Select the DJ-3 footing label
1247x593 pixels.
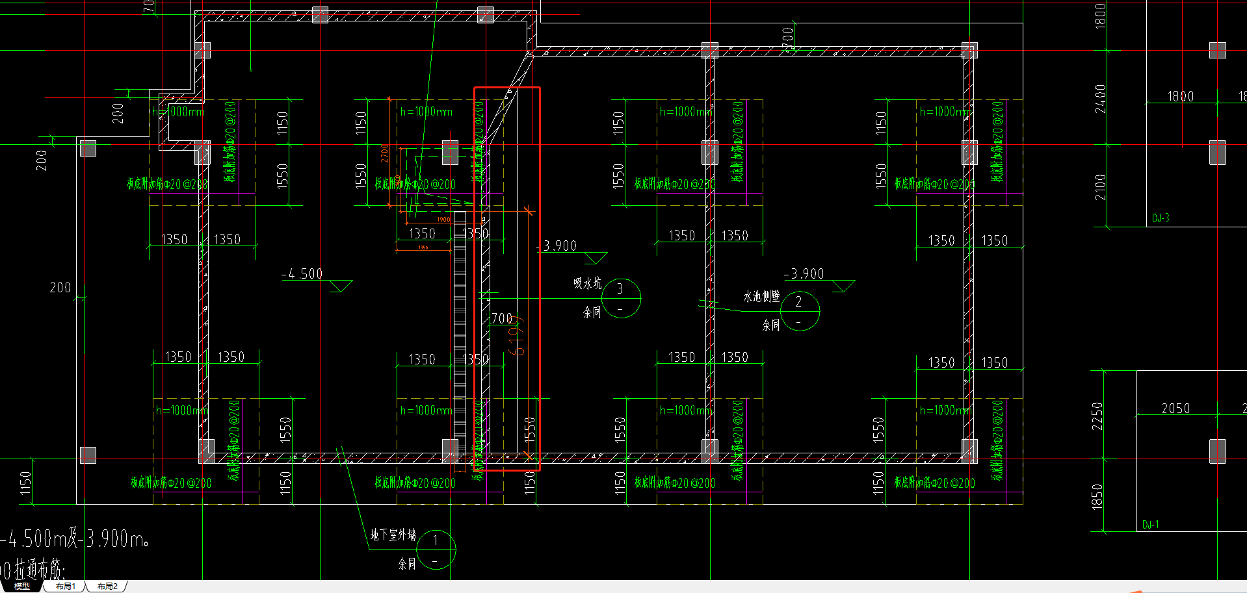[x=1161, y=218]
